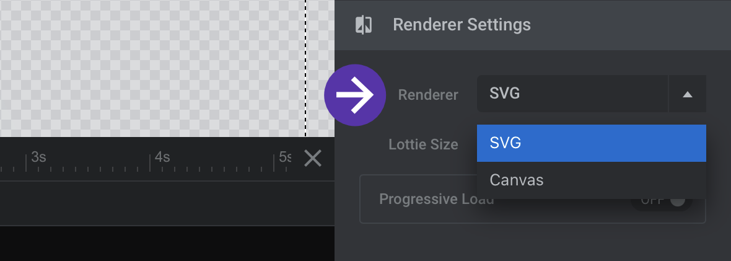Jump to the 4s timeline marker
The width and height of the screenshot is (731, 261).
(x=162, y=157)
